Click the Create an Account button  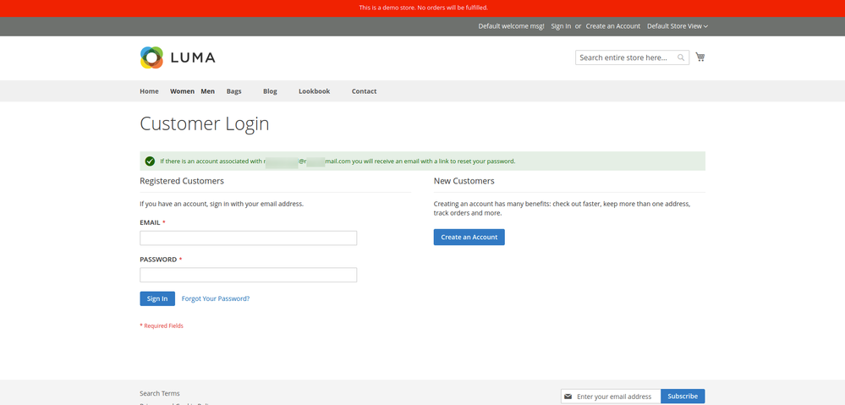(469, 238)
